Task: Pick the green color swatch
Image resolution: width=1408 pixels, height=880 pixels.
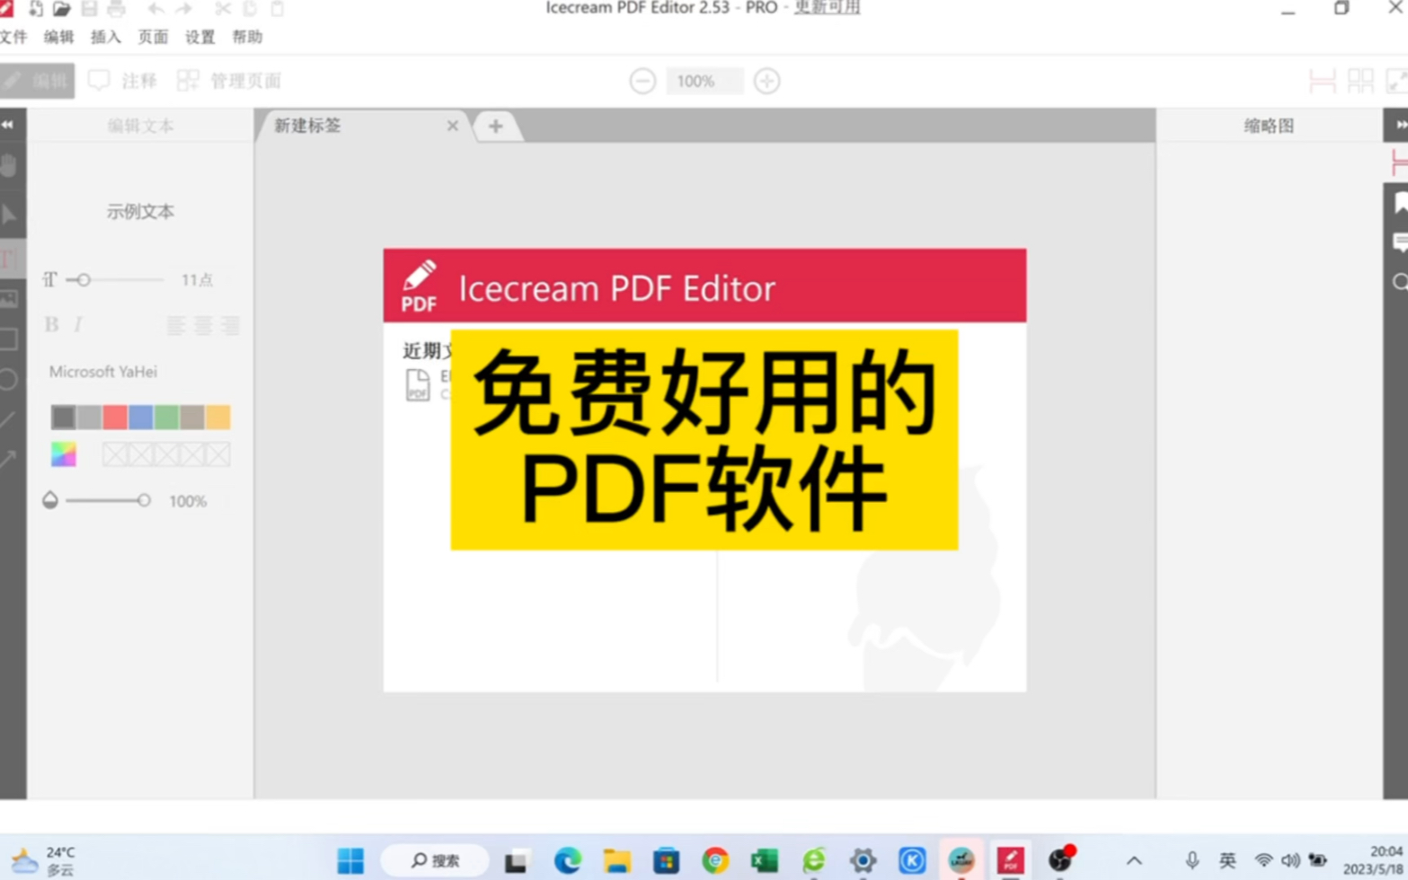Action: (166, 417)
